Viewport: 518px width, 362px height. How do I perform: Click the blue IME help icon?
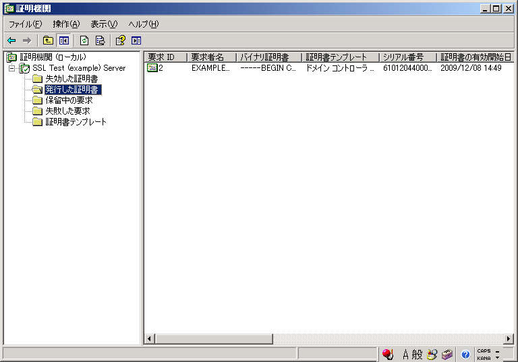coord(465,355)
